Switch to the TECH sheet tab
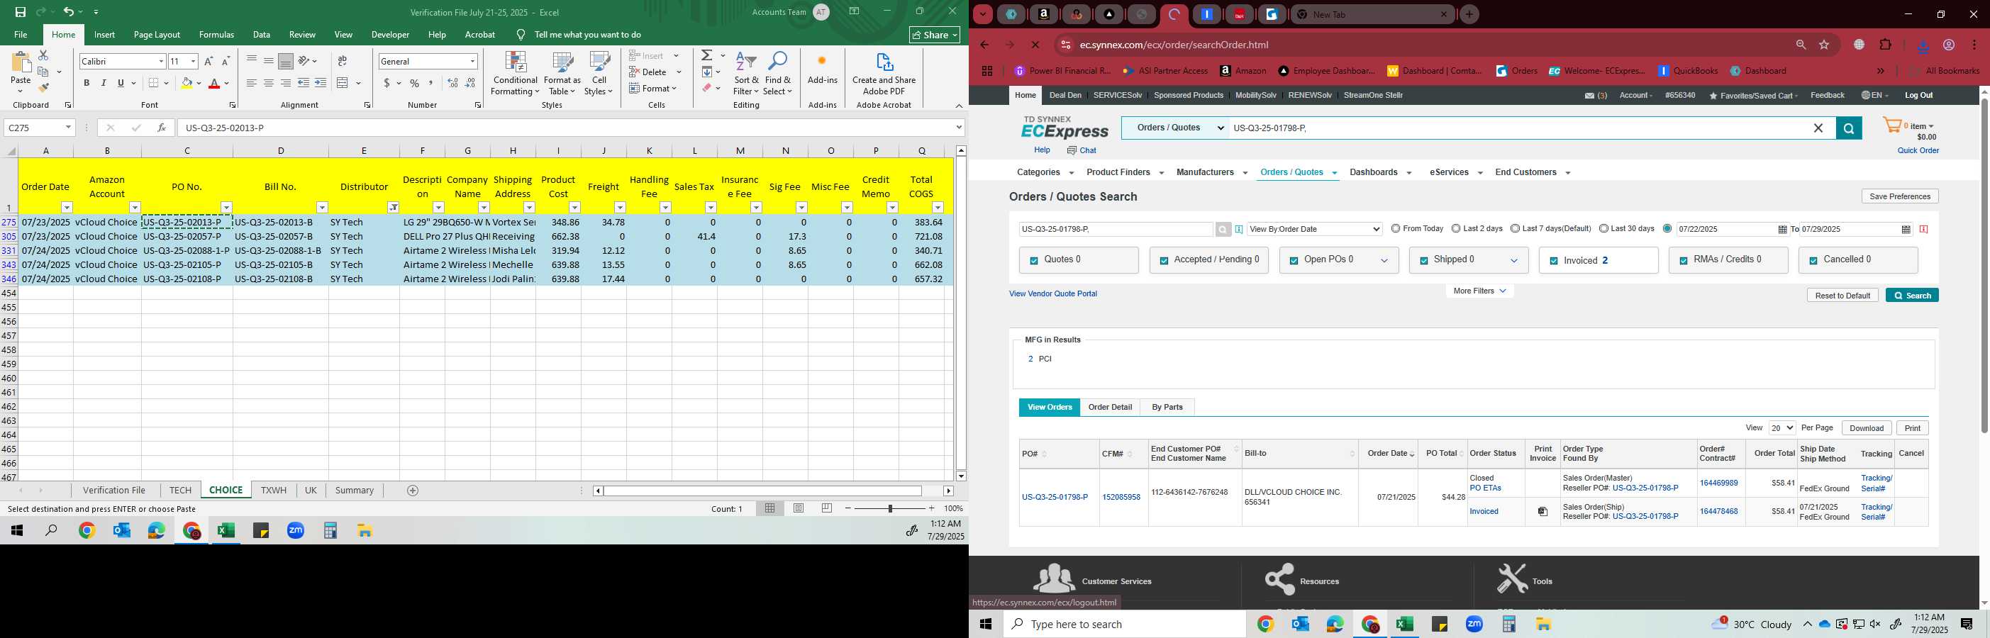The height and width of the screenshot is (638, 1990). [180, 491]
